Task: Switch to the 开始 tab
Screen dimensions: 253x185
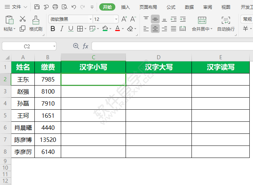Action: pos(107,7)
